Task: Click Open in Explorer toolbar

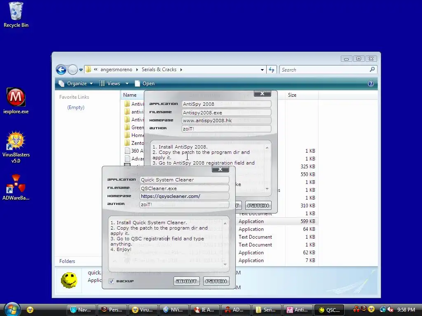Action: 145,84
